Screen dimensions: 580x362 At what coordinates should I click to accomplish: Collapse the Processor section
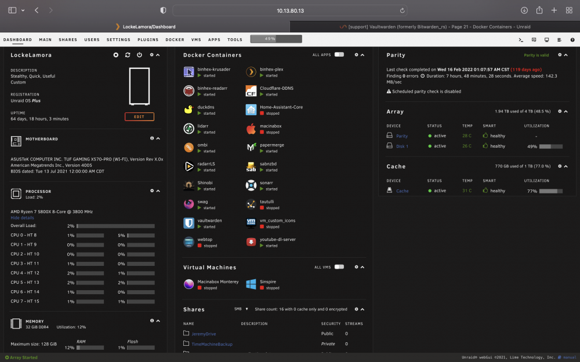click(x=158, y=191)
